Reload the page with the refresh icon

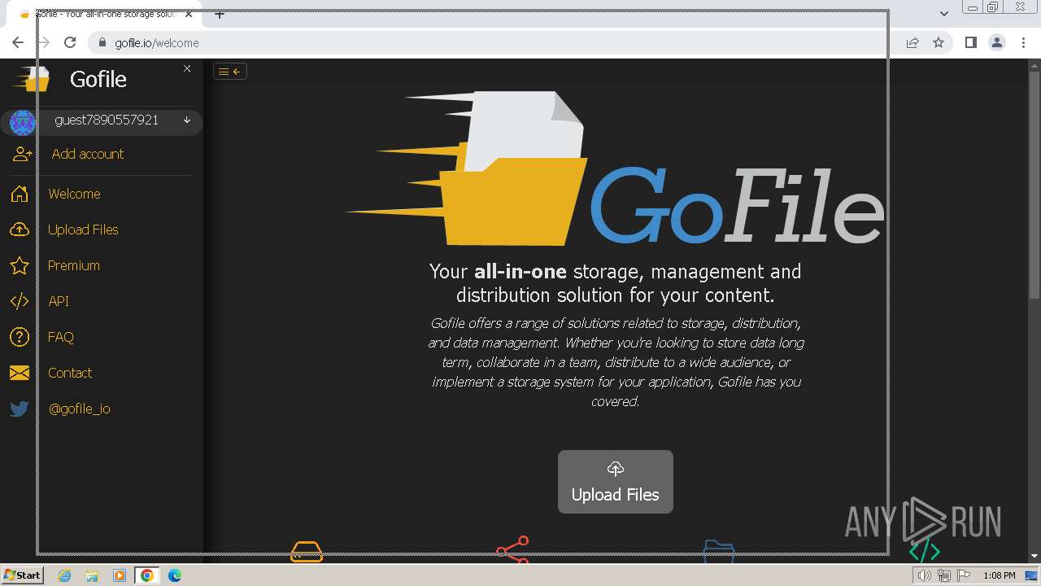tap(70, 42)
